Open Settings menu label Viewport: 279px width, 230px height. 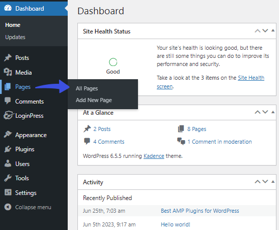click(26, 193)
